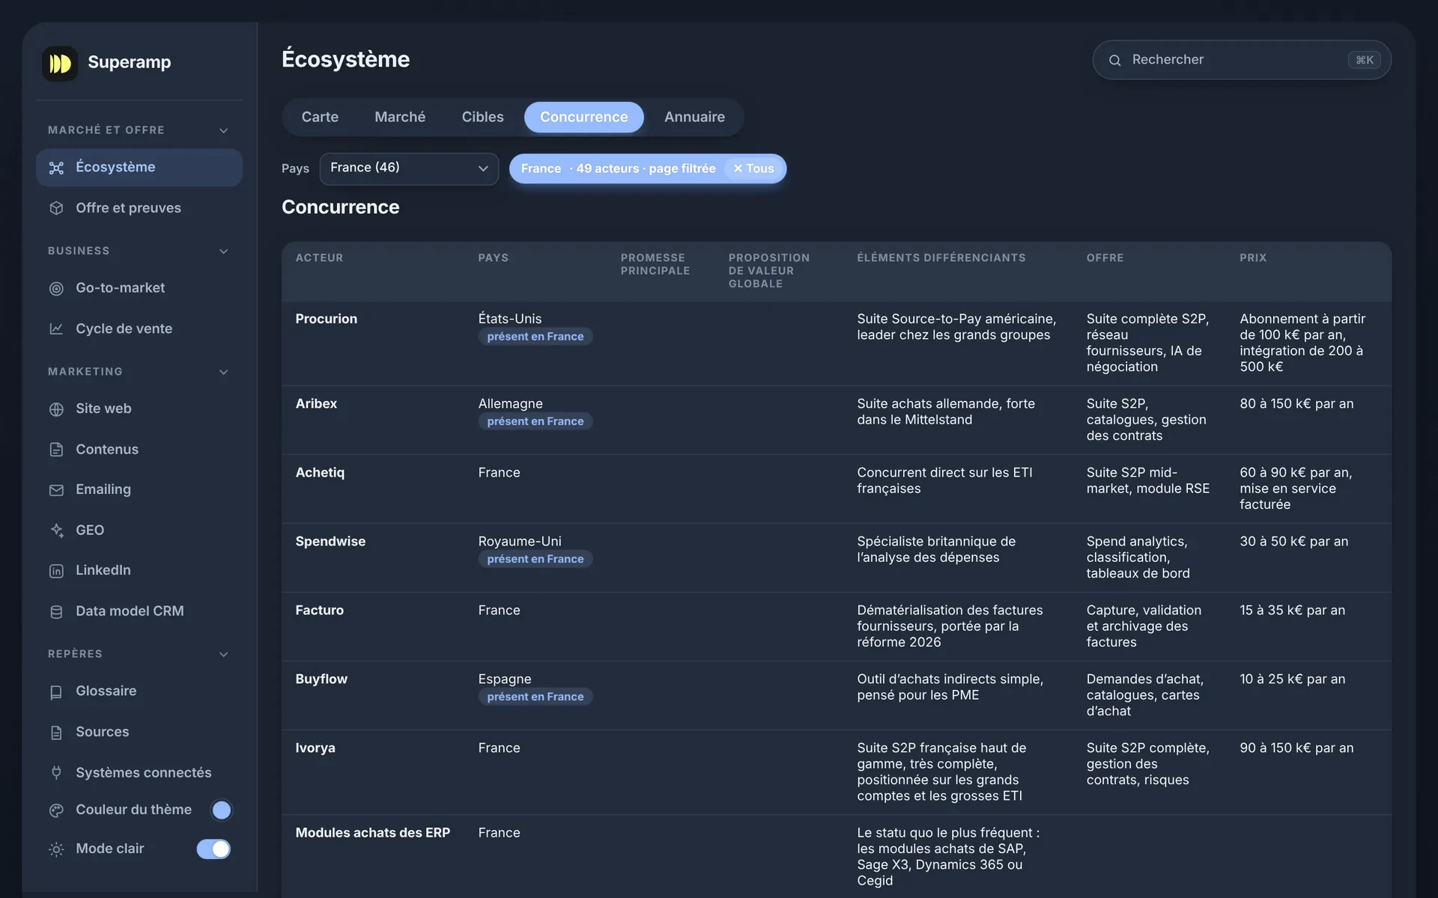Click the ⌘K shortcut badge

(1364, 60)
